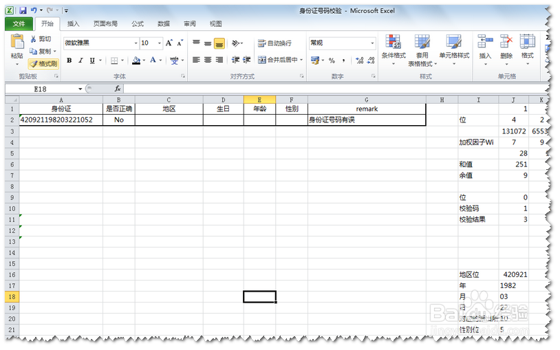The height and width of the screenshot is (350, 560).
Task: Open alignment group dialog launcher
Action: 302,76
